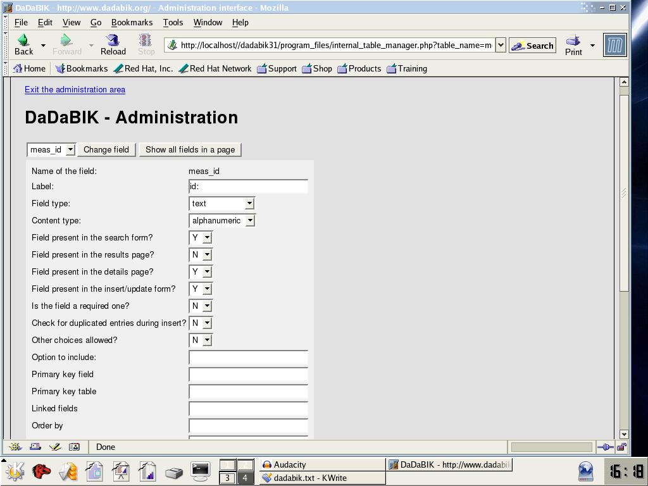Launch the terminal from the panel
The height and width of the screenshot is (486, 648).
[201, 471]
